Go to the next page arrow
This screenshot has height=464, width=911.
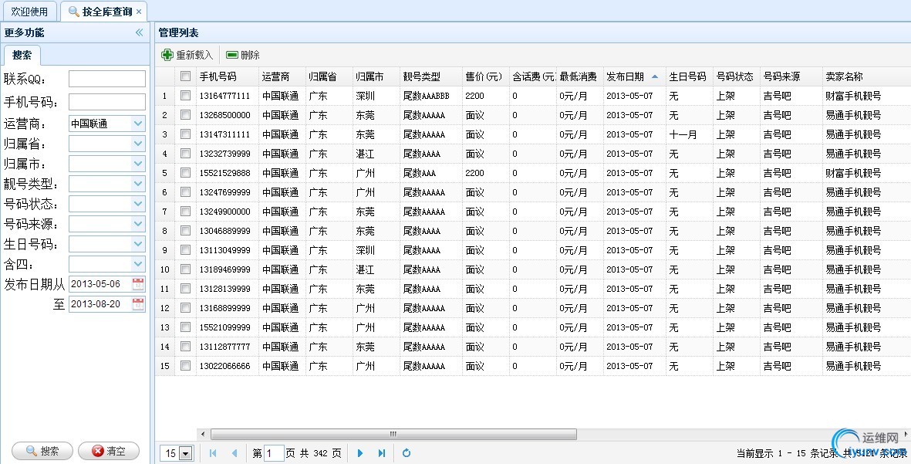pos(359,453)
